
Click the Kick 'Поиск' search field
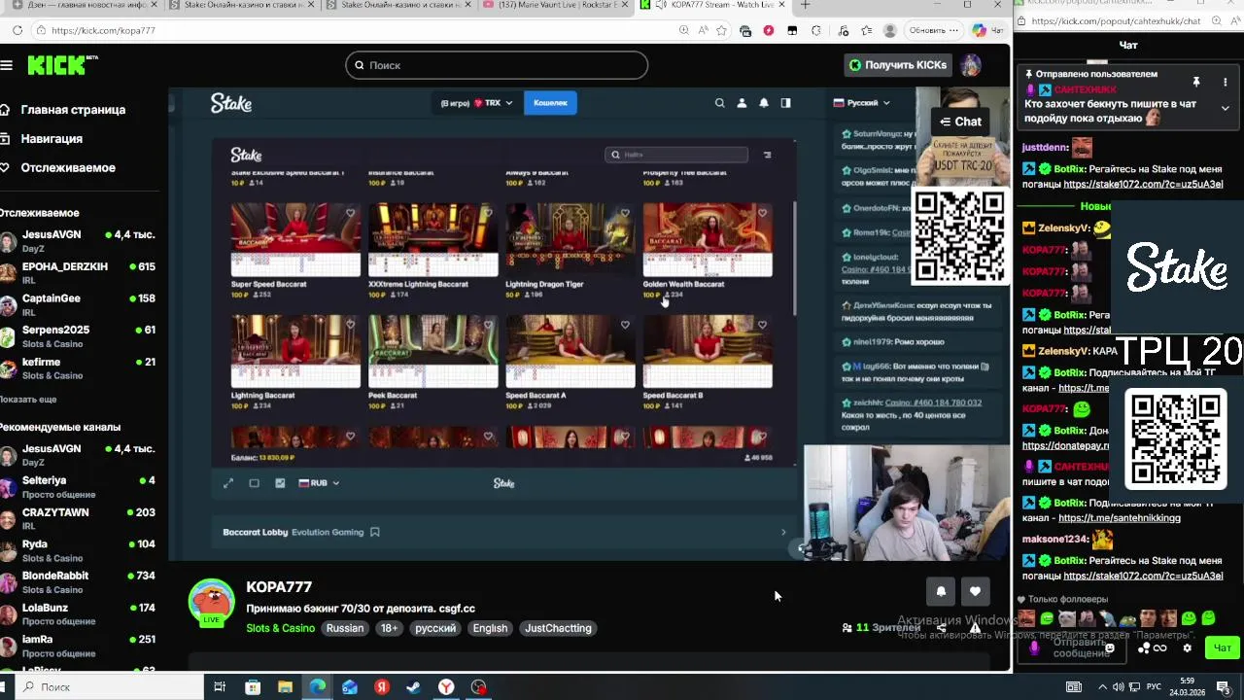tap(497, 65)
